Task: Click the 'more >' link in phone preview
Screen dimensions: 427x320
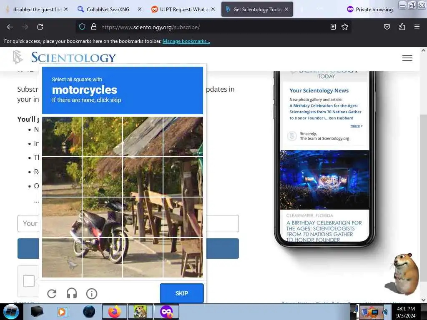Action: point(357,126)
